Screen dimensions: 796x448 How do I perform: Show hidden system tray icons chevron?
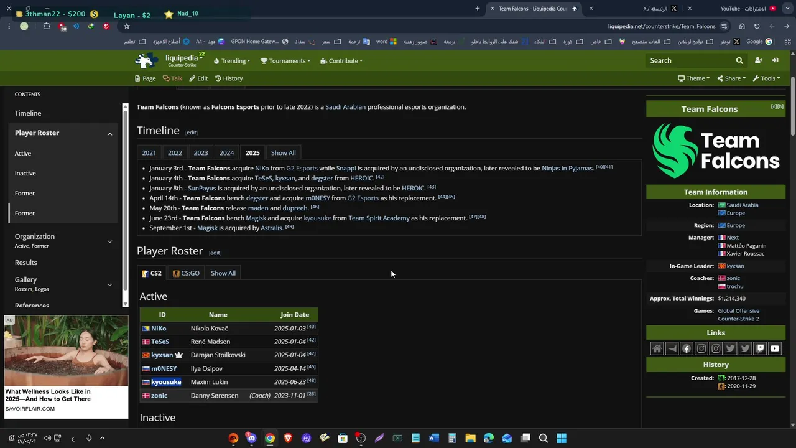click(103, 438)
